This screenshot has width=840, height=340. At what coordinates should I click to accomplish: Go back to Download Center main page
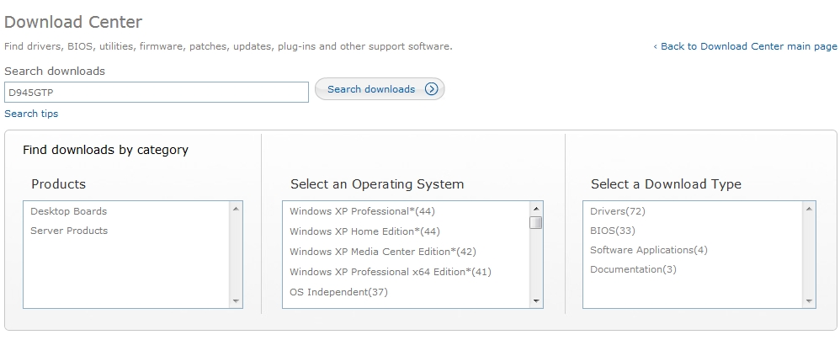click(745, 46)
